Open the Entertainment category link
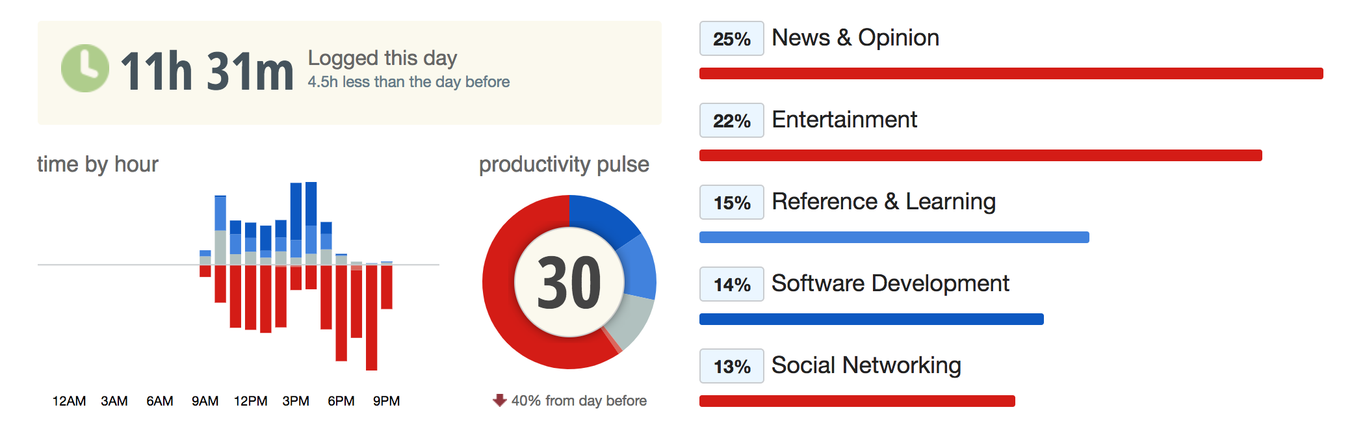1365x442 pixels. click(844, 120)
